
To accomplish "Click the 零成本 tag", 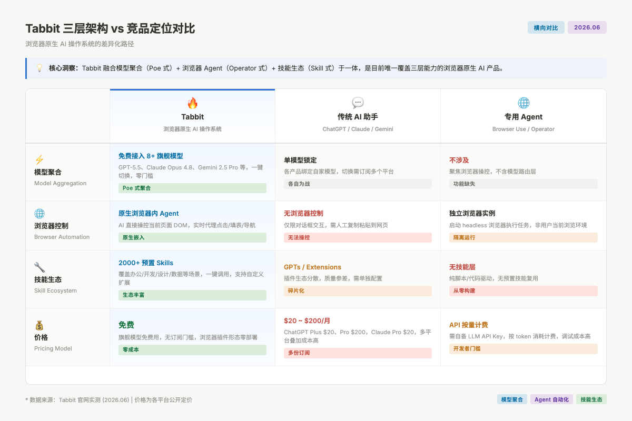I will [x=192, y=349].
